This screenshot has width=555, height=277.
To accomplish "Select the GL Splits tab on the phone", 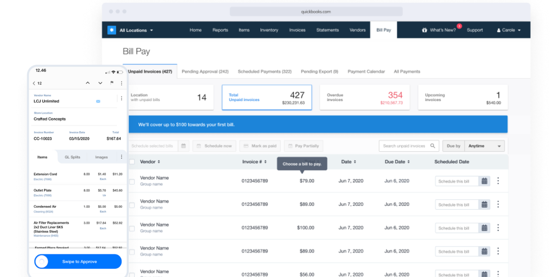I will (x=72, y=157).
